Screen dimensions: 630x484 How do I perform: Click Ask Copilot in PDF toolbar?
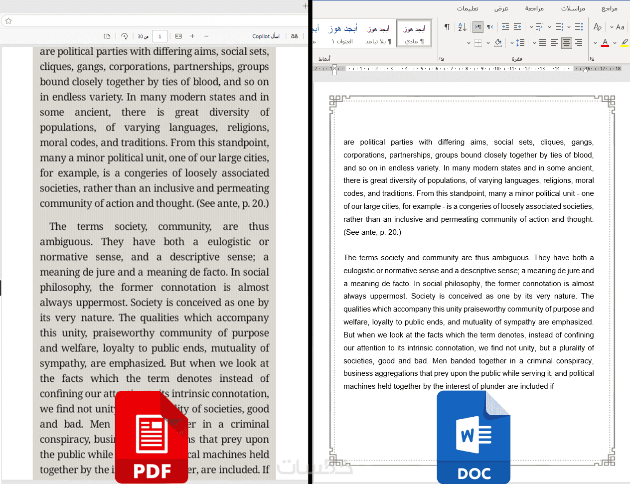coord(266,36)
